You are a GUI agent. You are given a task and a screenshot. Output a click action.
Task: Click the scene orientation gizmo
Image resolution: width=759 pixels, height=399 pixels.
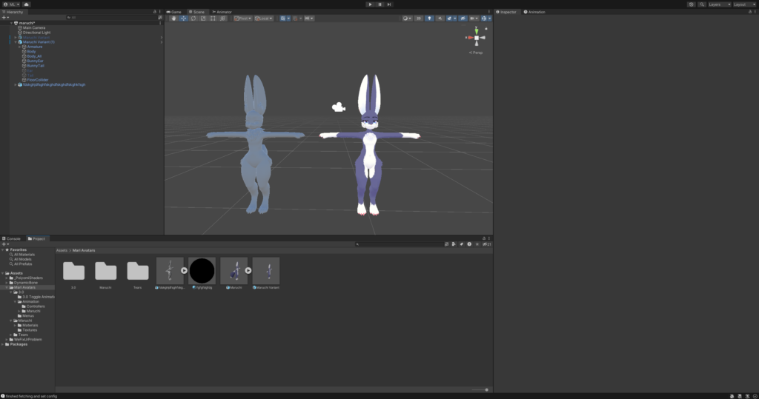pos(477,37)
